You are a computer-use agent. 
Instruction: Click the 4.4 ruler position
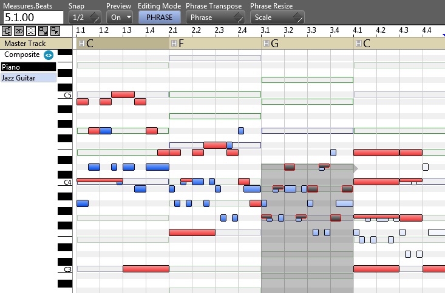pos(427,30)
